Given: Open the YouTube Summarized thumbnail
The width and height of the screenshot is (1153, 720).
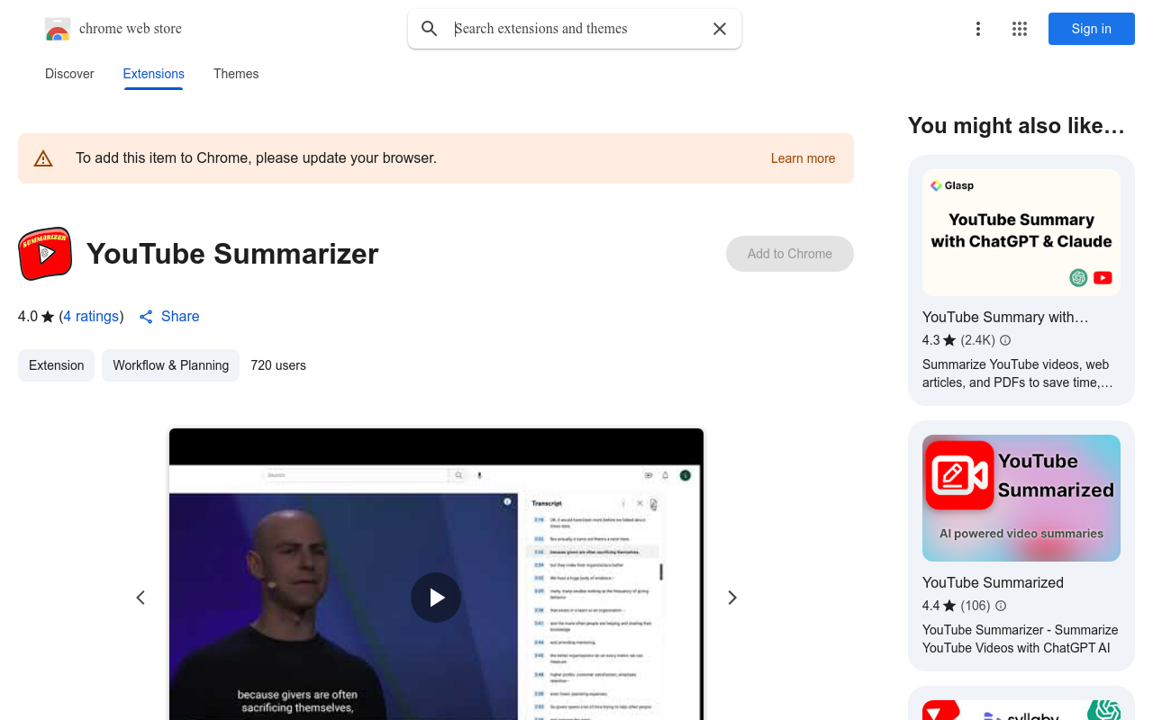Looking at the screenshot, I should 1021,499.
